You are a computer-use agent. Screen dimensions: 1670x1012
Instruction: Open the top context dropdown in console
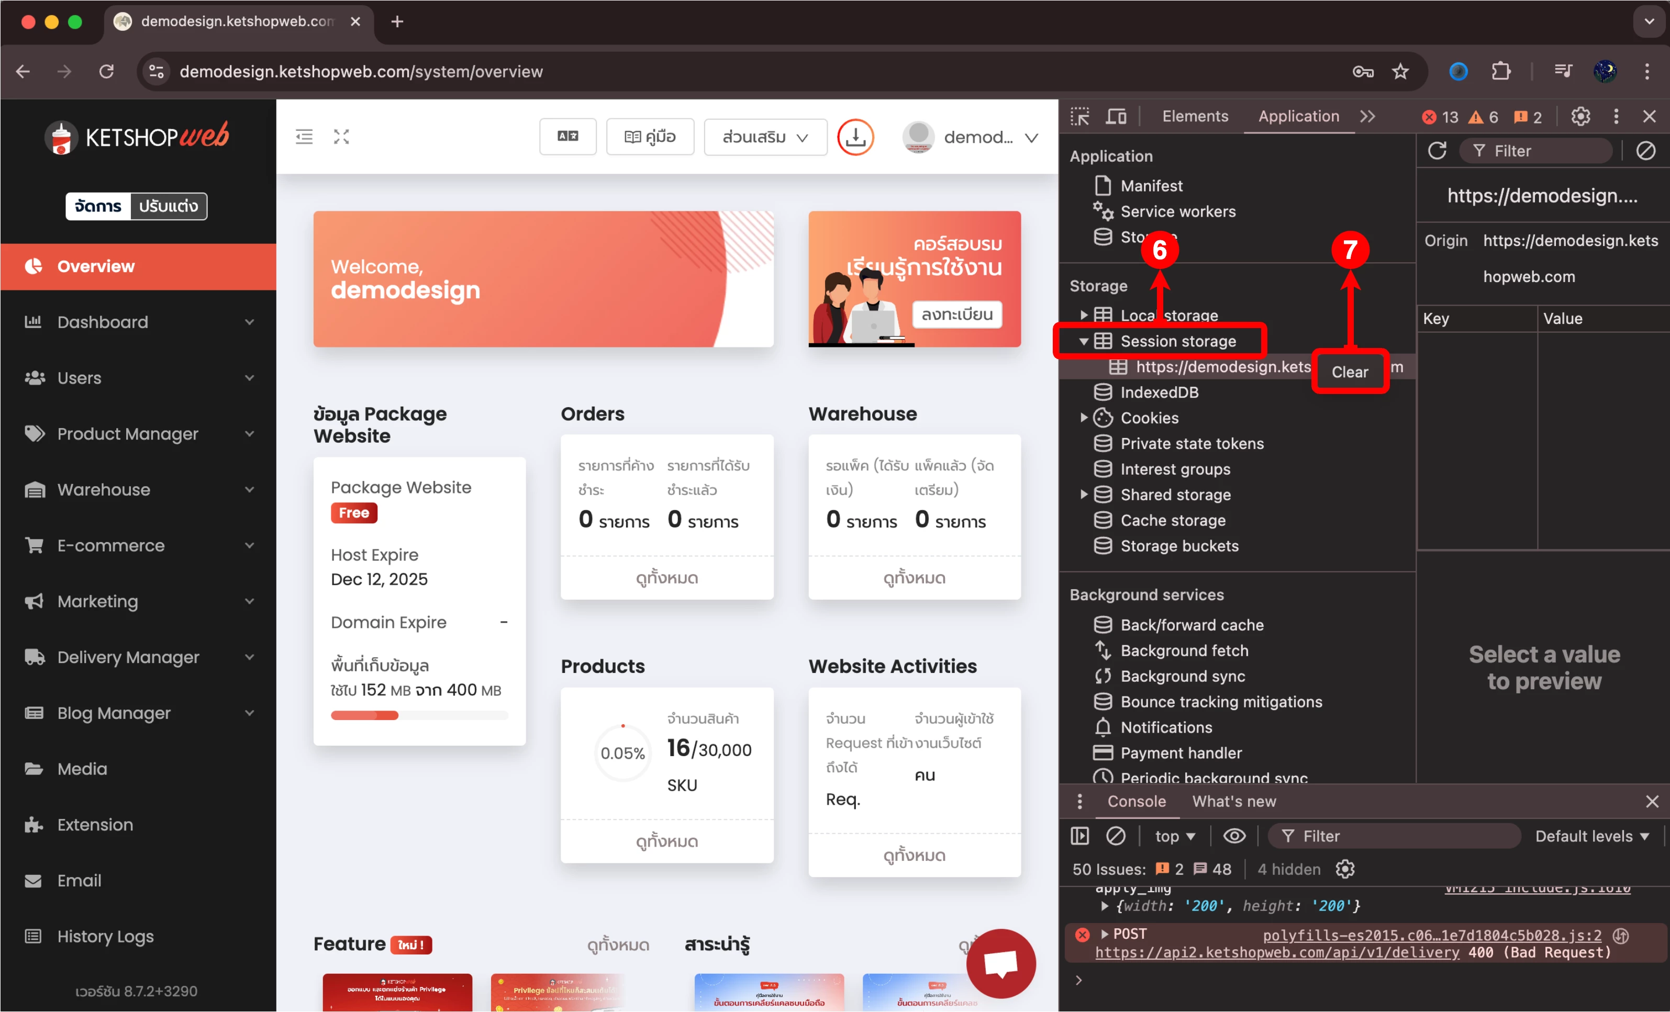pyautogui.click(x=1175, y=836)
